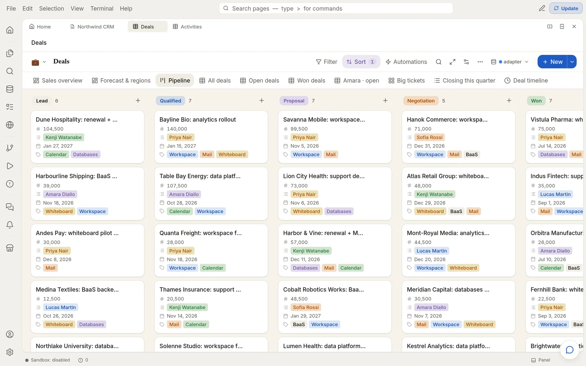
Task: Switch to the Deal timeline view
Action: click(526, 81)
